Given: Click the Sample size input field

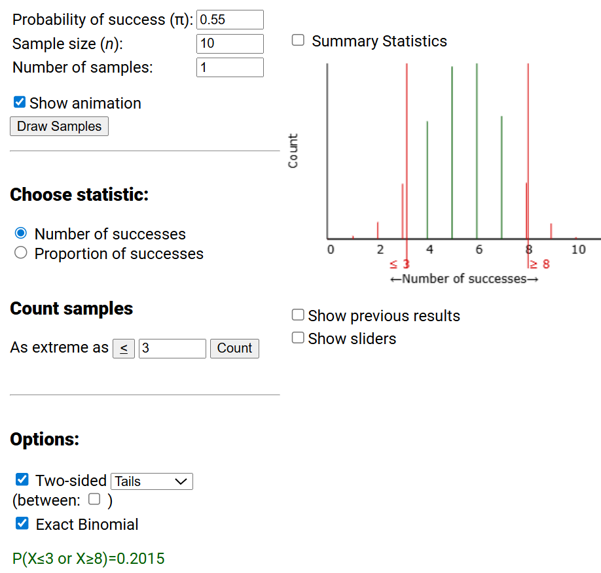Looking at the screenshot, I should pyautogui.click(x=230, y=43).
